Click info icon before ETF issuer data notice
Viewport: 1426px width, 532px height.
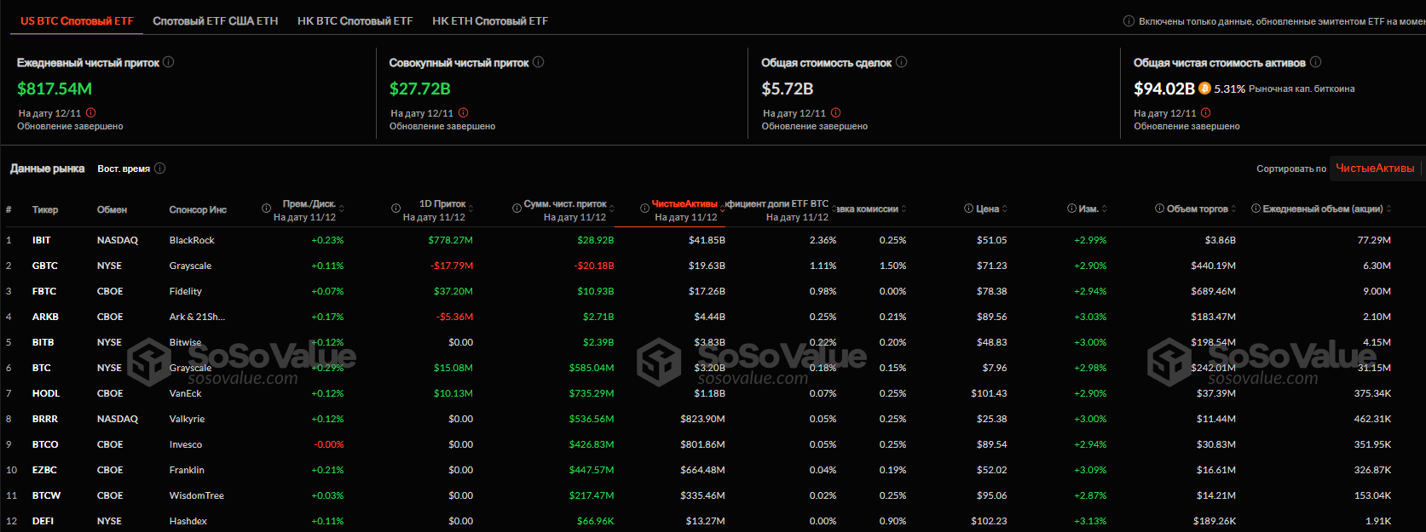[1129, 21]
